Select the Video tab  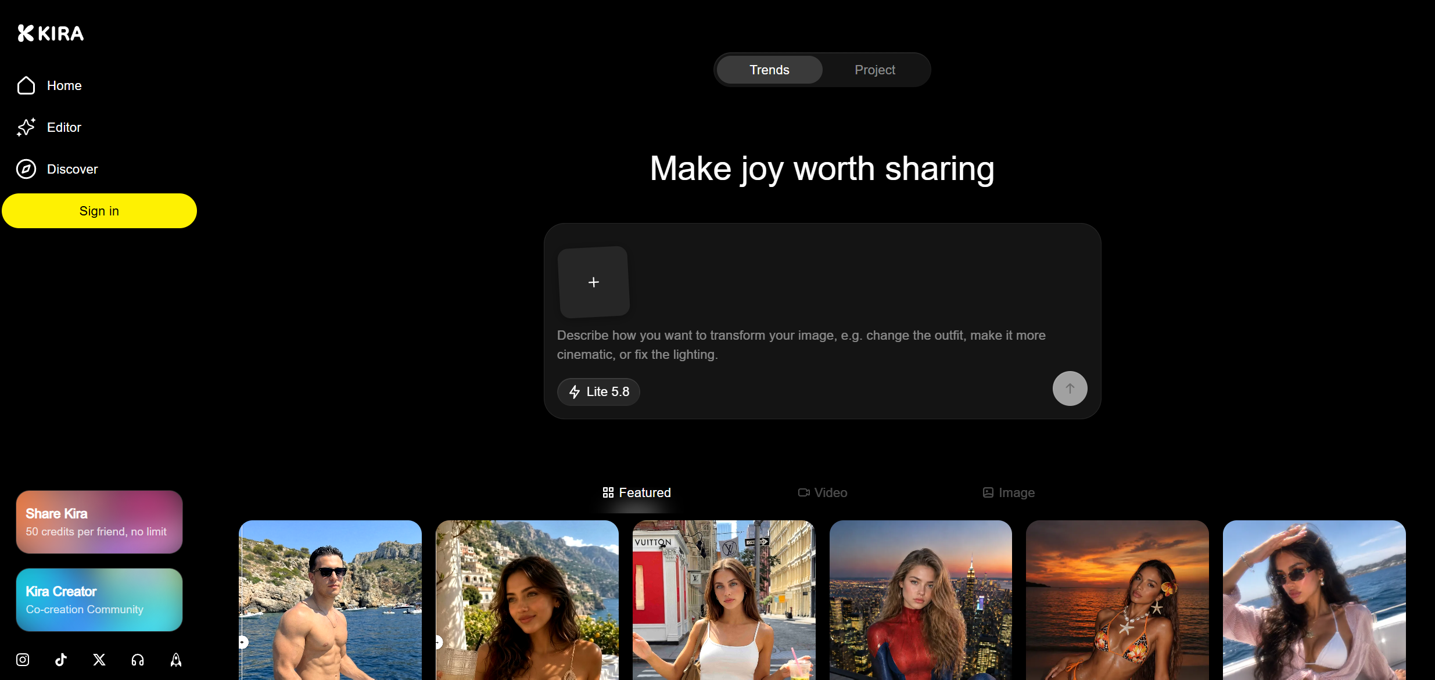(823, 492)
